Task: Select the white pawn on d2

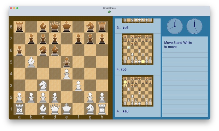Action: pos(55,98)
